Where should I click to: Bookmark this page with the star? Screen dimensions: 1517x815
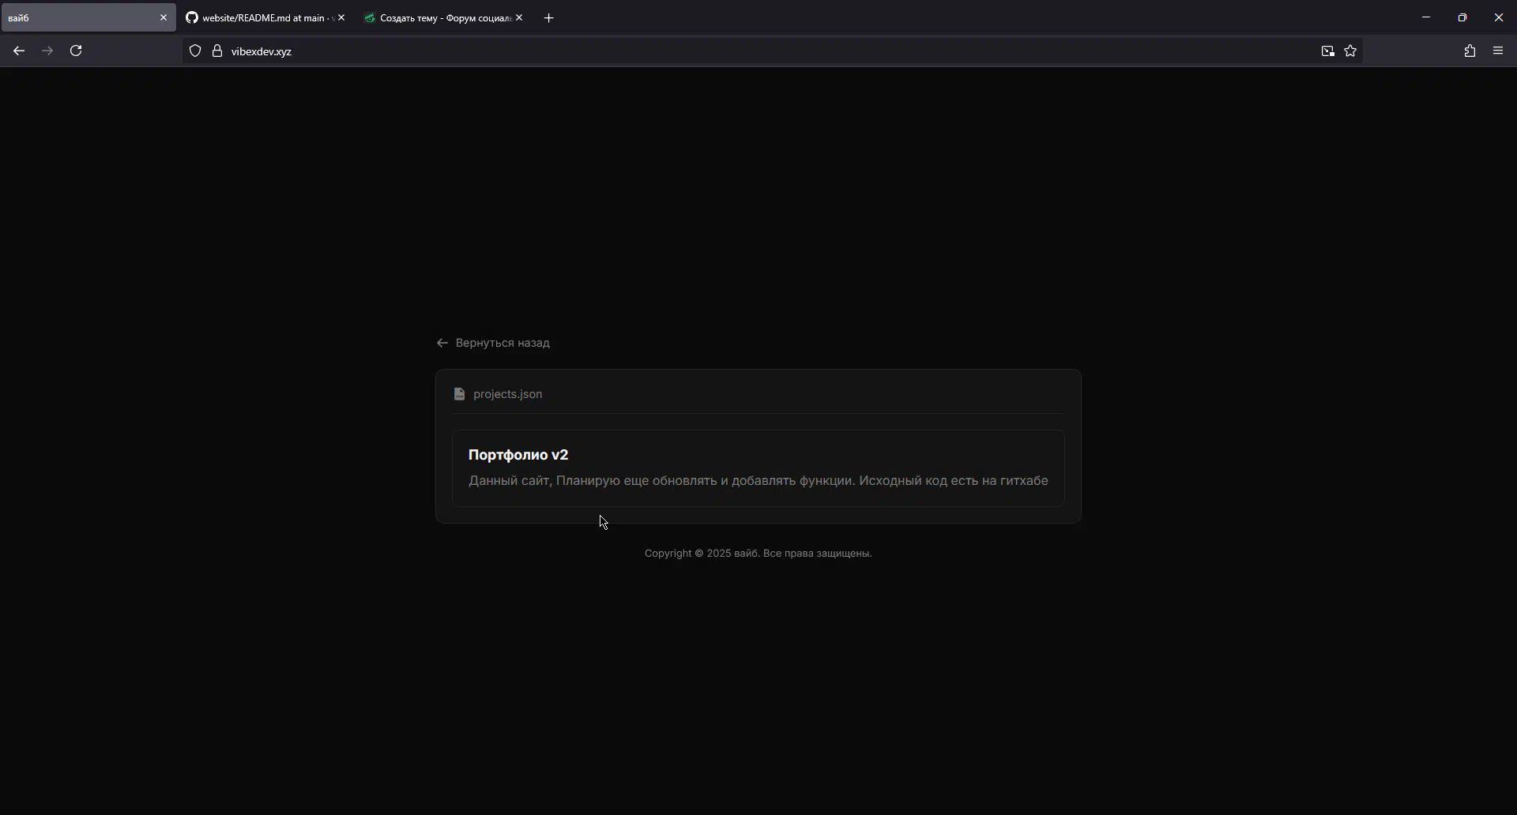point(1350,51)
